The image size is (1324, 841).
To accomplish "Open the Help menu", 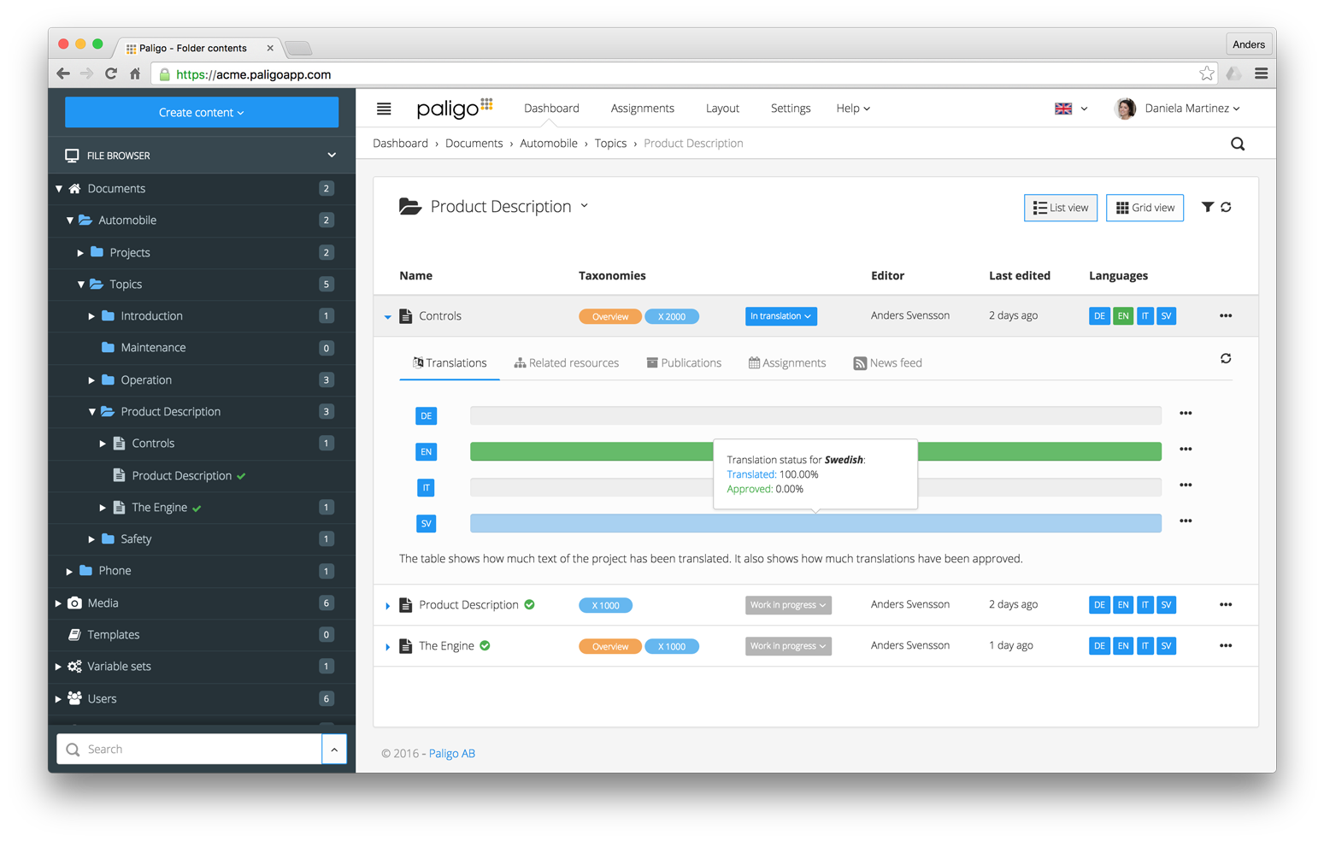I will tap(853, 109).
